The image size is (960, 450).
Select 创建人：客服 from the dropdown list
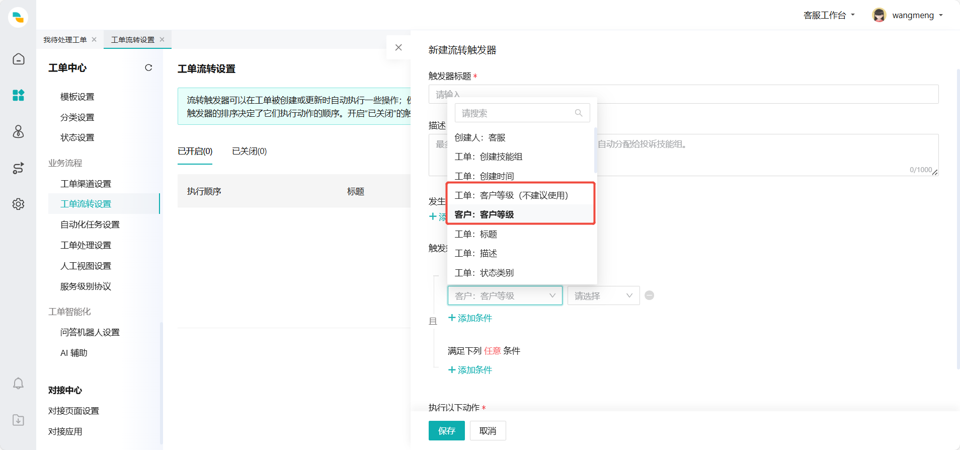pyautogui.click(x=521, y=137)
